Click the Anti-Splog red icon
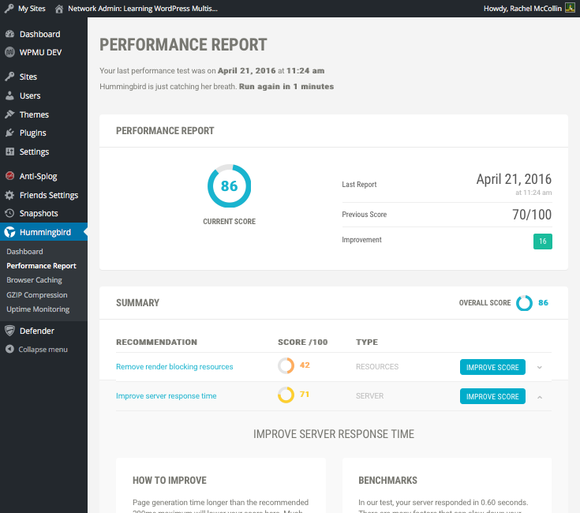580x513 pixels. [10, 176]
